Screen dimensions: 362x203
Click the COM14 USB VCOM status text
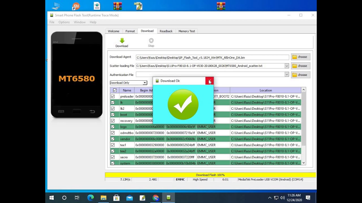tap(271, 179)
